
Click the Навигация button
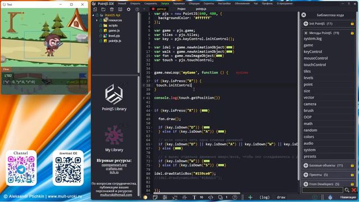pyautogui.click(x=348, y=197)
